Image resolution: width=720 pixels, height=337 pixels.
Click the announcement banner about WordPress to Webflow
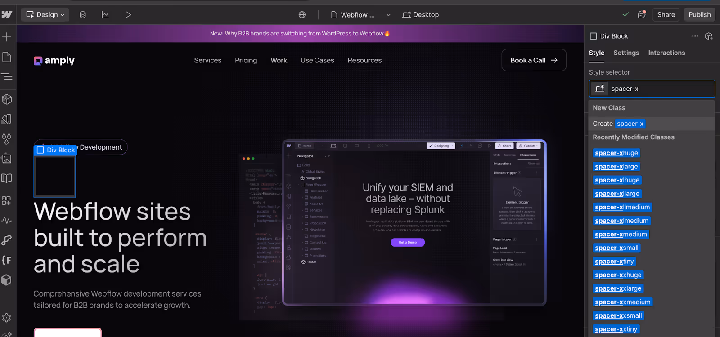pyautogui.click(x=300, y=34)
